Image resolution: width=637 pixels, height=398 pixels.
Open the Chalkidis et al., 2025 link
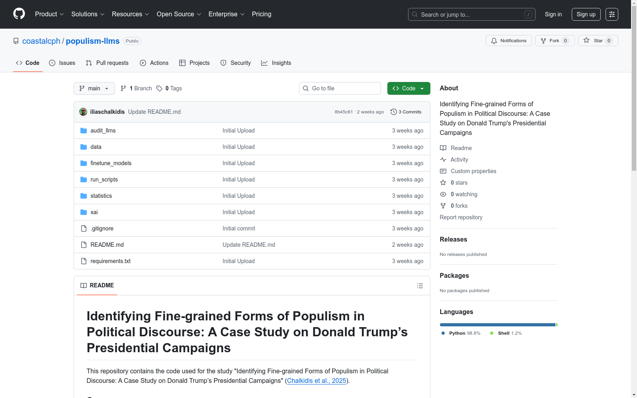(317, 380)
